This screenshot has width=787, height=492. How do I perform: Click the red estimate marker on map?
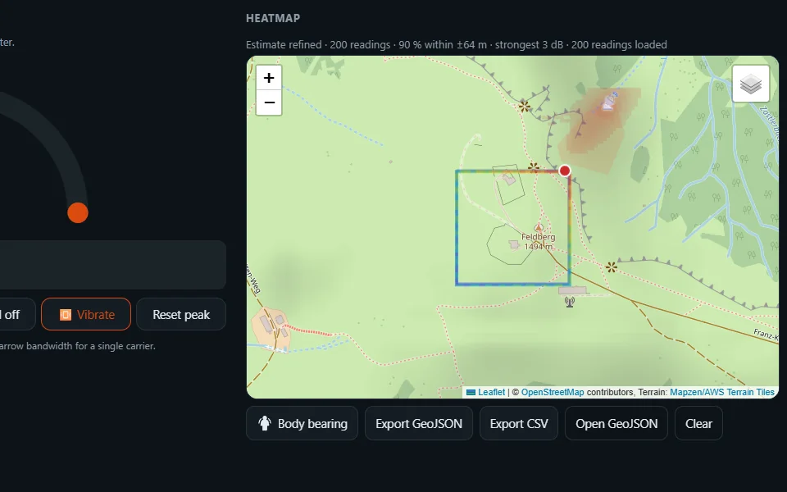coord(565,171)
